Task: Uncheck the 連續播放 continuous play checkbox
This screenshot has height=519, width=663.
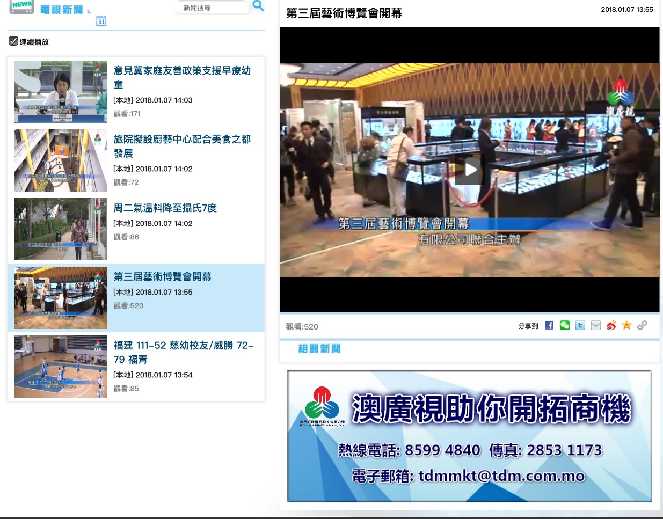Action: [x=13, y=41]
